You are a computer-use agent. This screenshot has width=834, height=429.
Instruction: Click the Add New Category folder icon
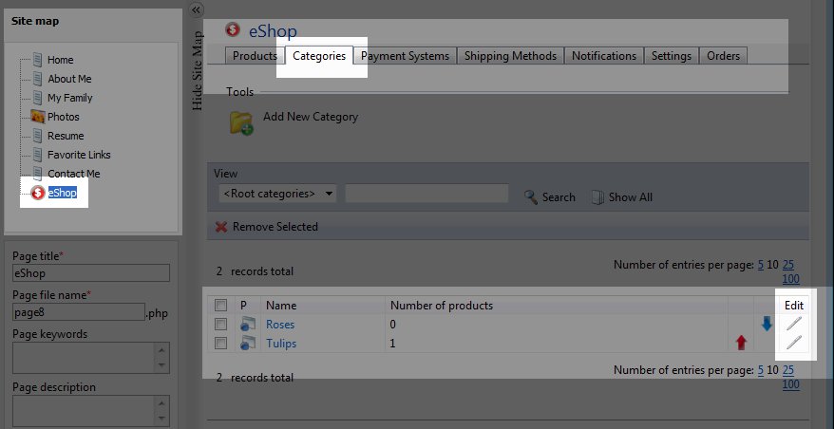coord(240,122)
